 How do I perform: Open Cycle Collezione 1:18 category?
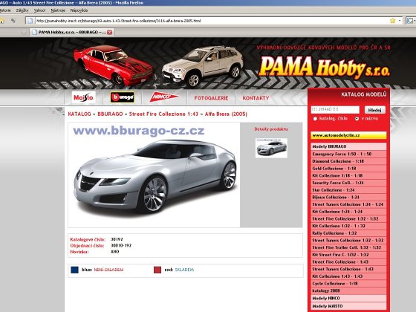tap(348, 283)
